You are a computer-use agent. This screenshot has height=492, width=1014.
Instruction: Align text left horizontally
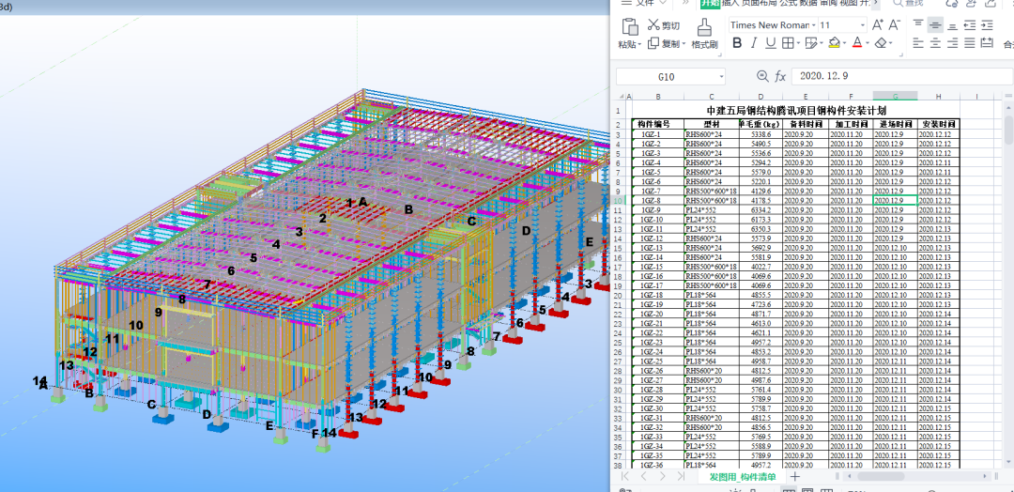[917, 43]
